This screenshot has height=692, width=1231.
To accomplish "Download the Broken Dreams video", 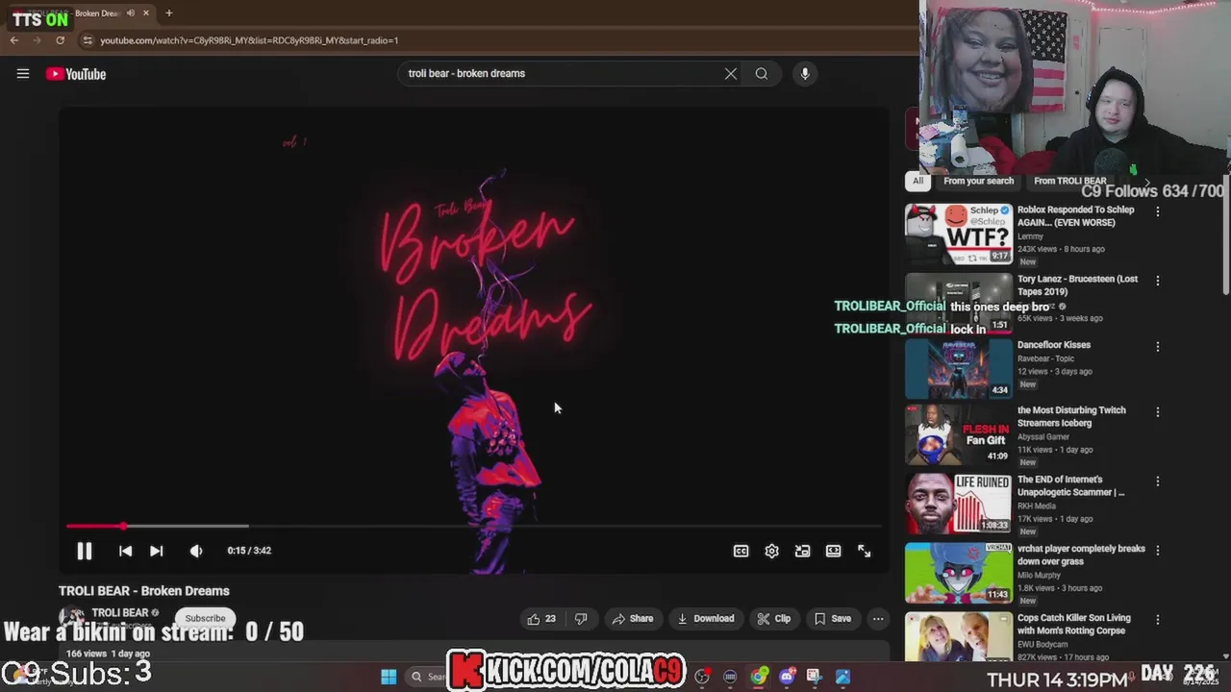I will [706, 619].
